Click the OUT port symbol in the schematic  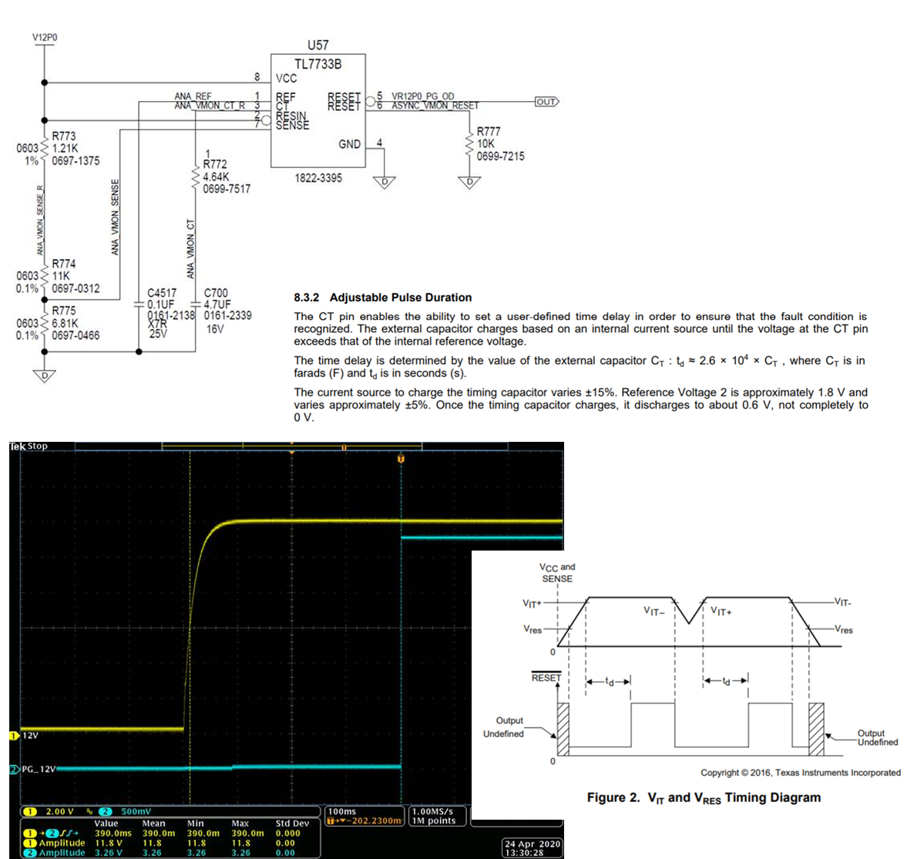click(546, 102)
